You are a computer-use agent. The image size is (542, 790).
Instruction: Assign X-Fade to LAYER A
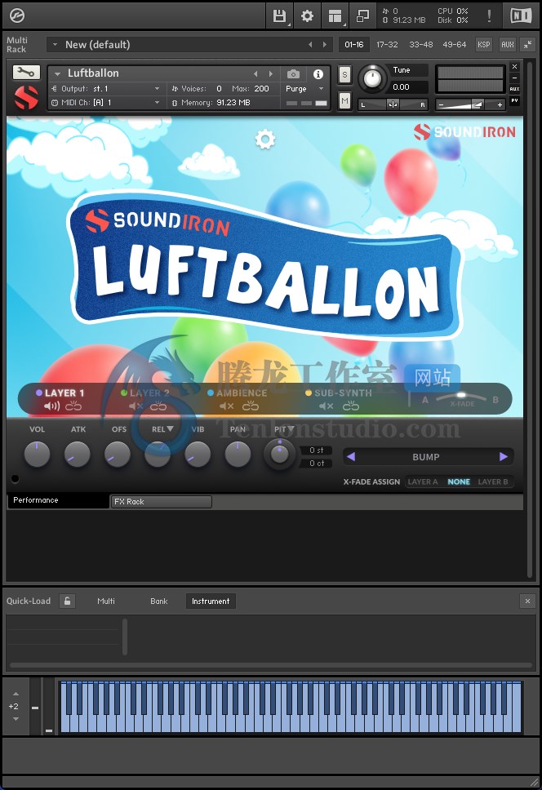click(x=423, y=482)
